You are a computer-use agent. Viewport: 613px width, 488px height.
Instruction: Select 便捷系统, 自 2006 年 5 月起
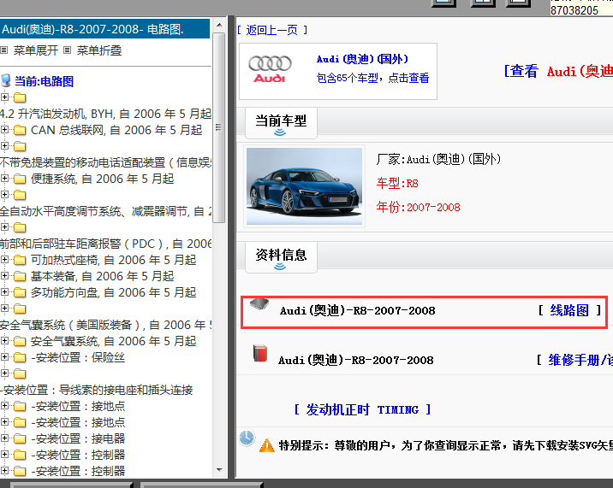coord(103,179)
